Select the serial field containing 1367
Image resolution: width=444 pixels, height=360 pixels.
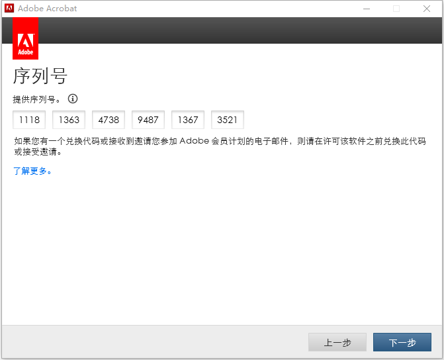(x=188, y=120)
